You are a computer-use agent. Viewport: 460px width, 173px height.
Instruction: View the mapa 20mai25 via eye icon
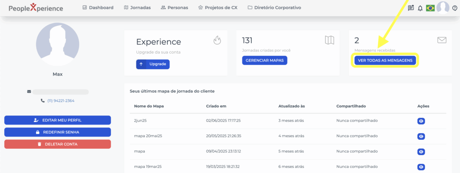click(x=421, y=136)
